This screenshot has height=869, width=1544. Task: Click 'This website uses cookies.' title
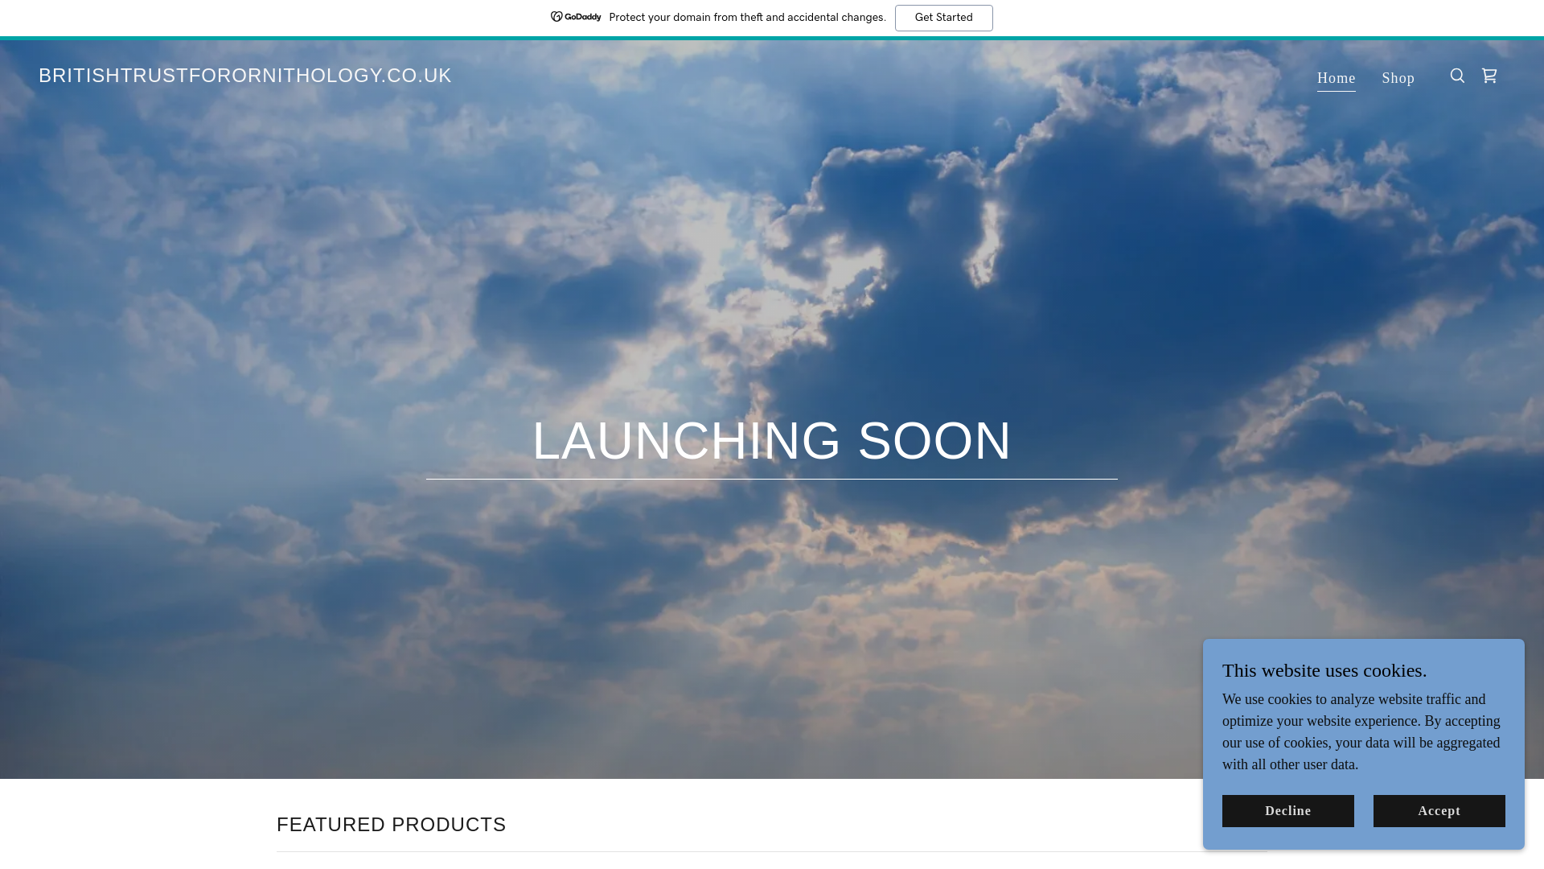click(x=1324, y=670)
